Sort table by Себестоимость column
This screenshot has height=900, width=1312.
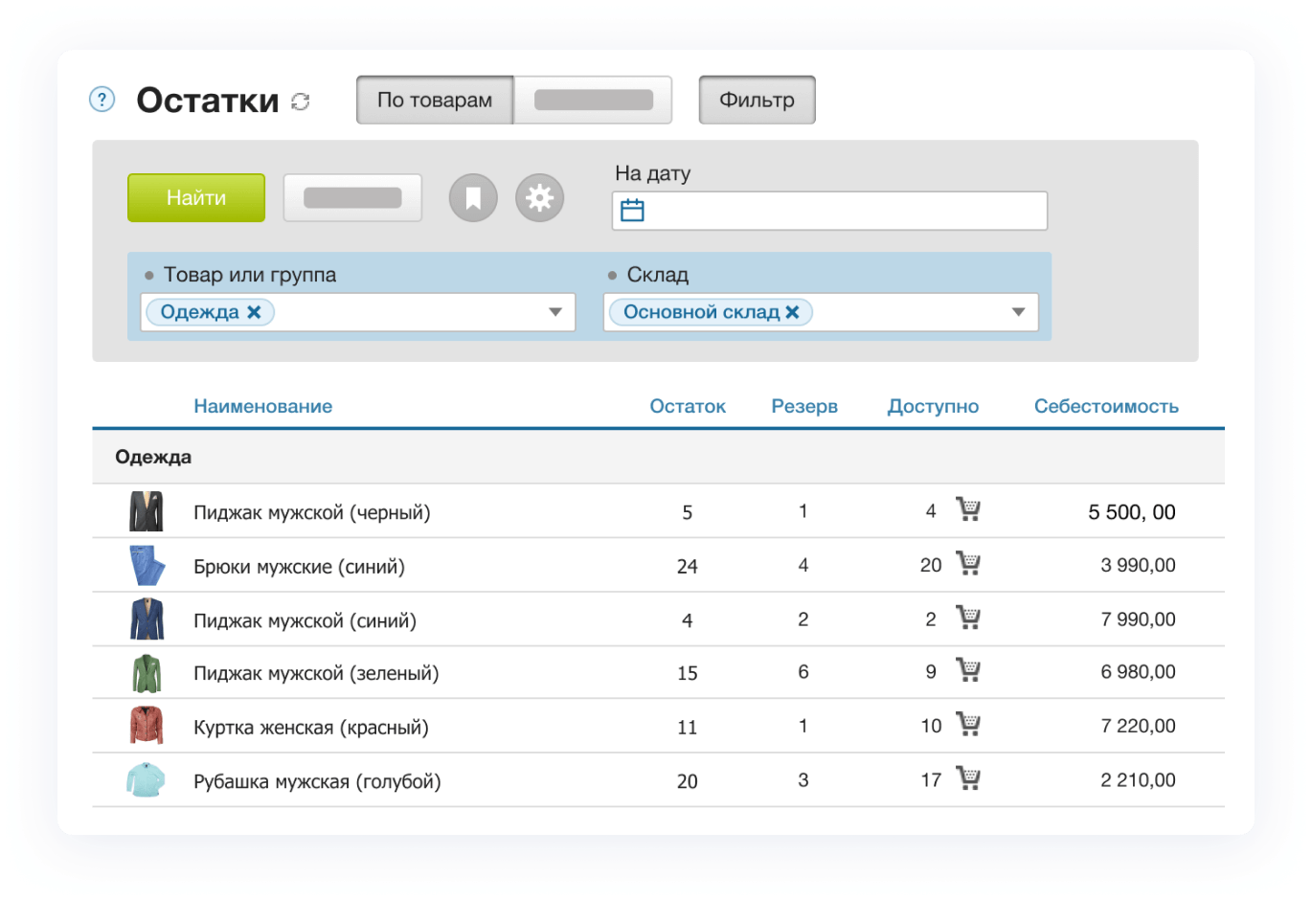1106,406
